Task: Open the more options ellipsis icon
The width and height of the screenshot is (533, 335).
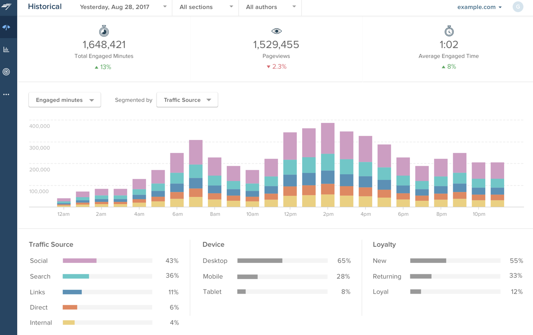Action: coord(6,95)
